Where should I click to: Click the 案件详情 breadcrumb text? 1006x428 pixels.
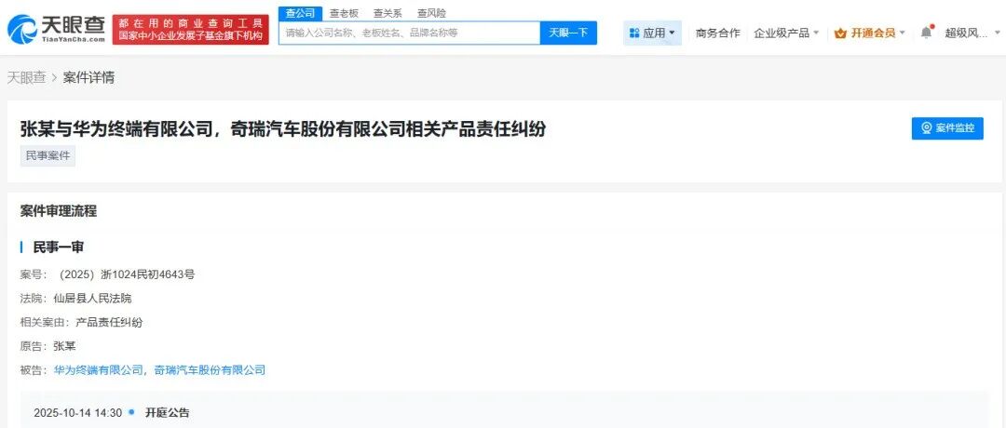point(88,77)
